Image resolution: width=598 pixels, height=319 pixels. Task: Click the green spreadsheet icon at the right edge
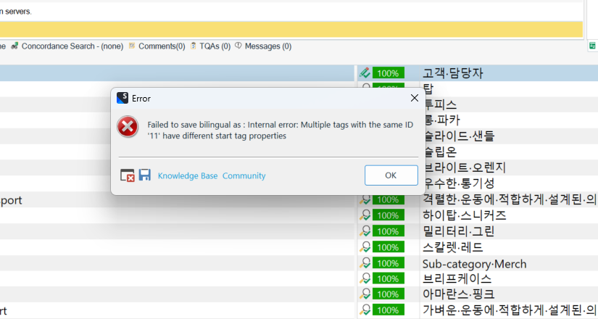(592, 46)
